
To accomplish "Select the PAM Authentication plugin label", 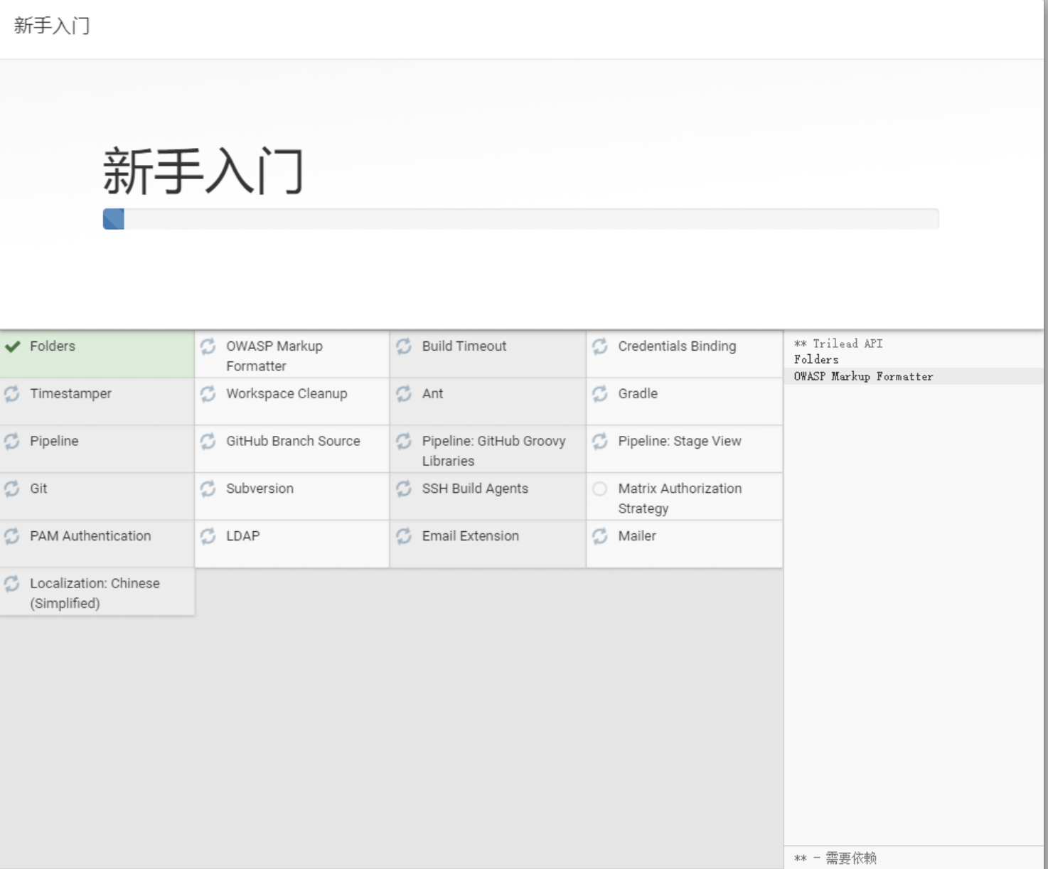I will (x=90, y=536).
